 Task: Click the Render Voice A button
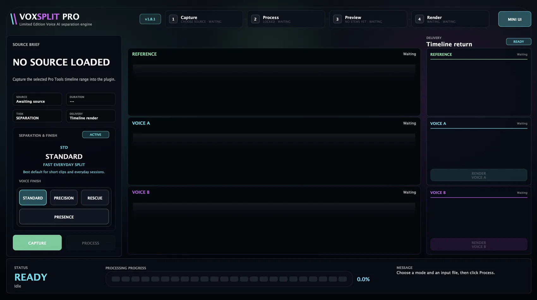click(x=479, y=175)
